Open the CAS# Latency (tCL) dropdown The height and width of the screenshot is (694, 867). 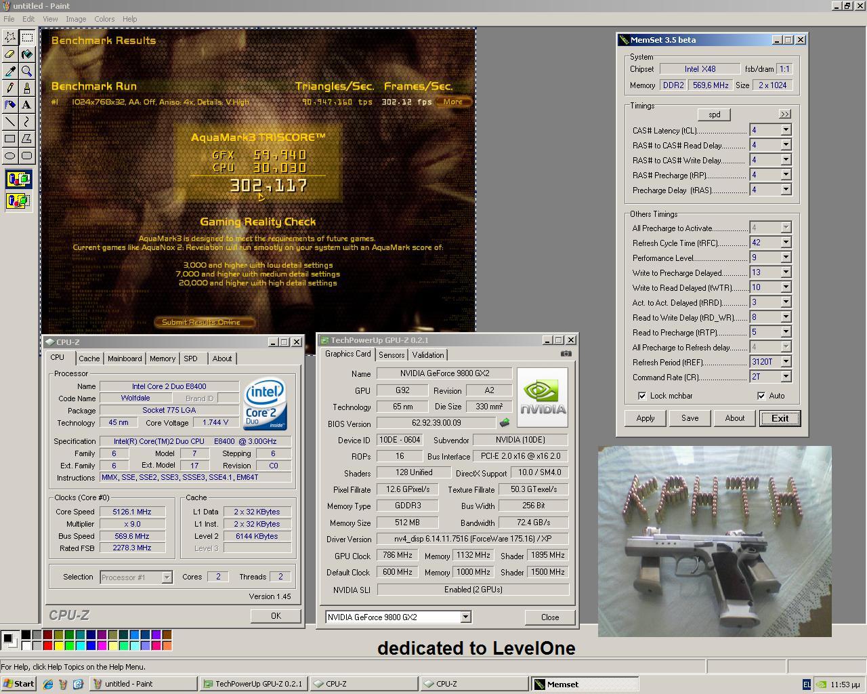[786, 130]
